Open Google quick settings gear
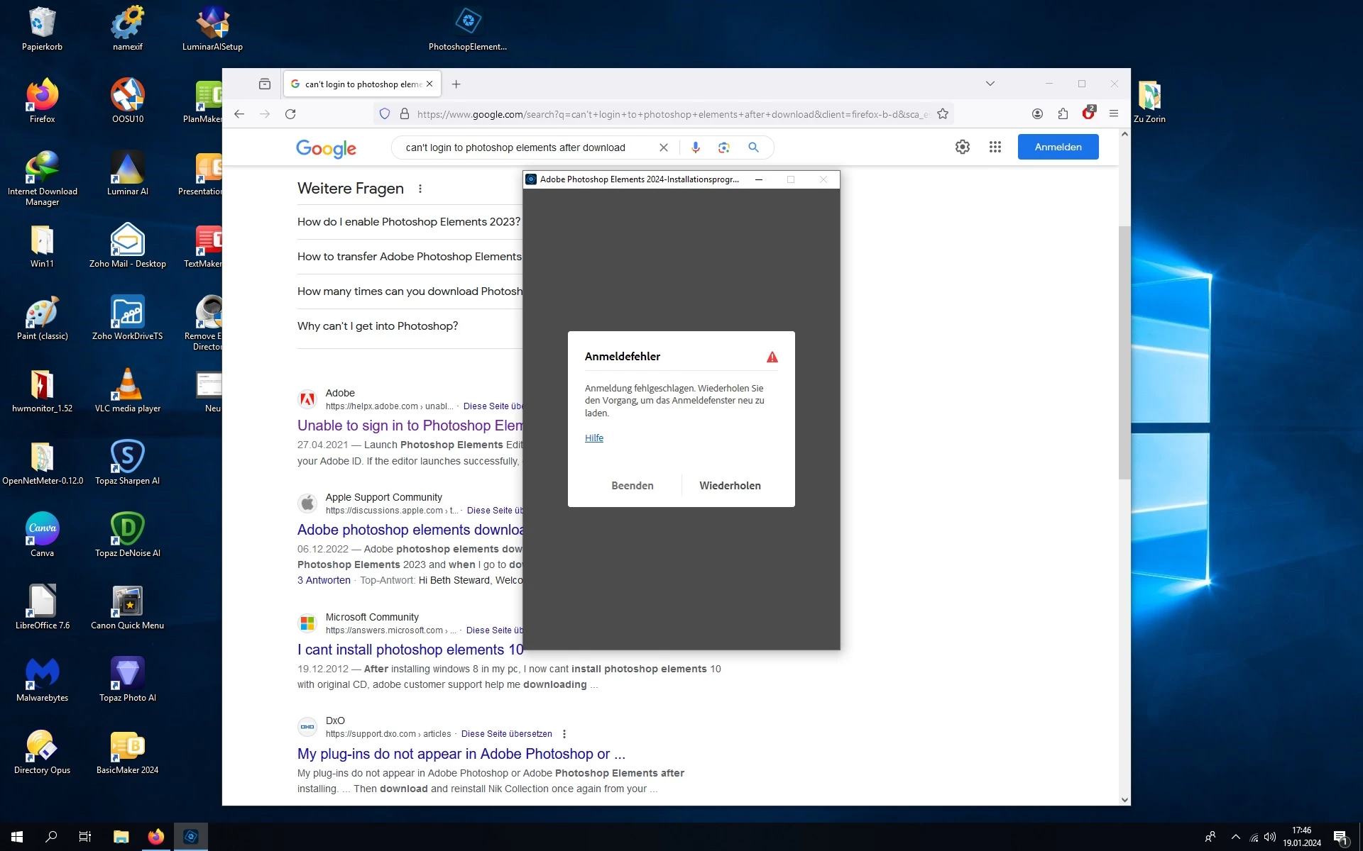 pos(963,147)
